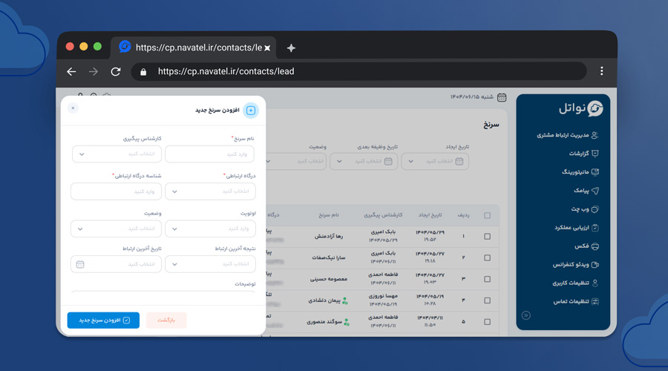Open the وضعیت filter on leads page
Screen dimensions: 668x371
tap(296, 162)
